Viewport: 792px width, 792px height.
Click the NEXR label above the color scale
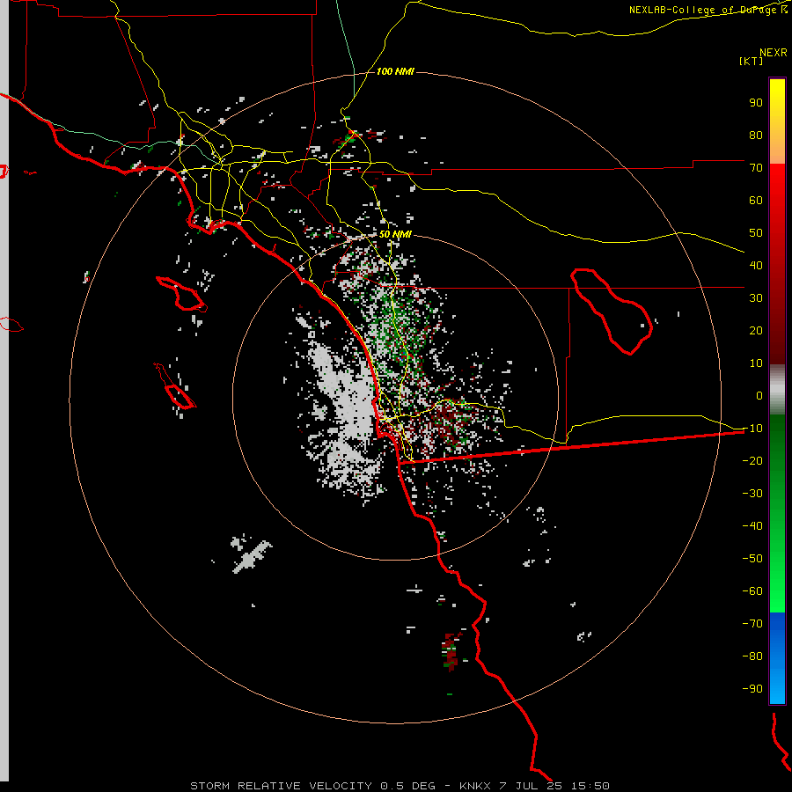(x=774, y=53)
